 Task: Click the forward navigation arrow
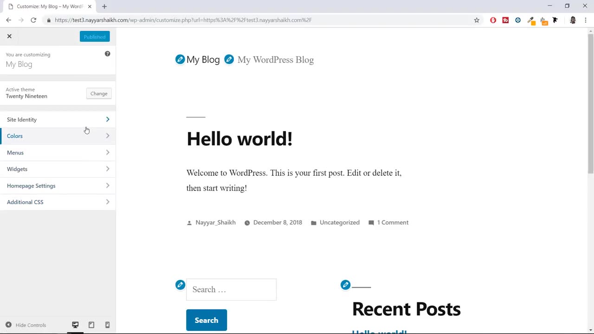click(21, 20)
